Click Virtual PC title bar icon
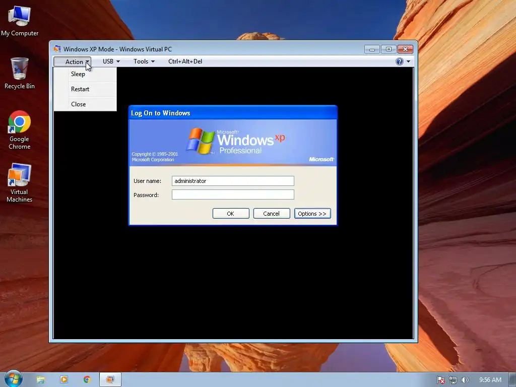Viewport: 516px width, 387px height. (x=57, y=49)
